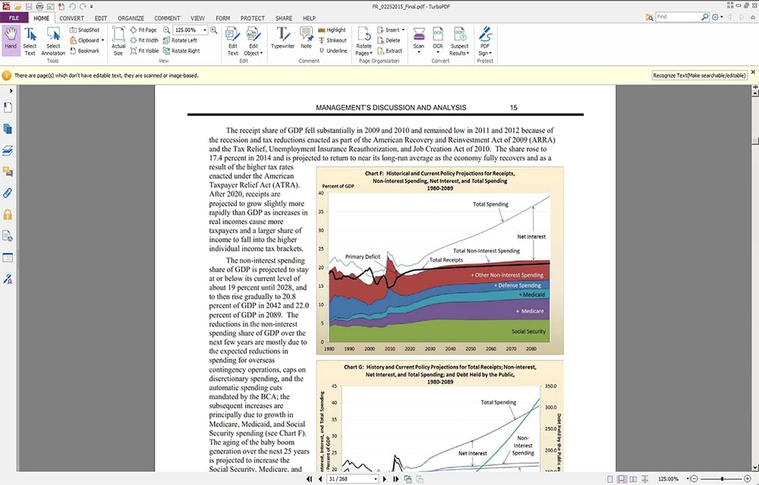
Task: Enable two-page view mode in the status bar
Action: 633,479
